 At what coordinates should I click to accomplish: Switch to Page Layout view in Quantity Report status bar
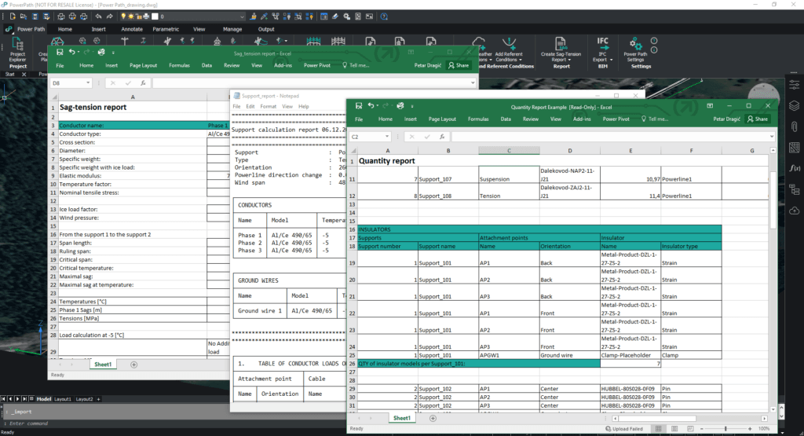pyautogui.click(x=674, y=428)
